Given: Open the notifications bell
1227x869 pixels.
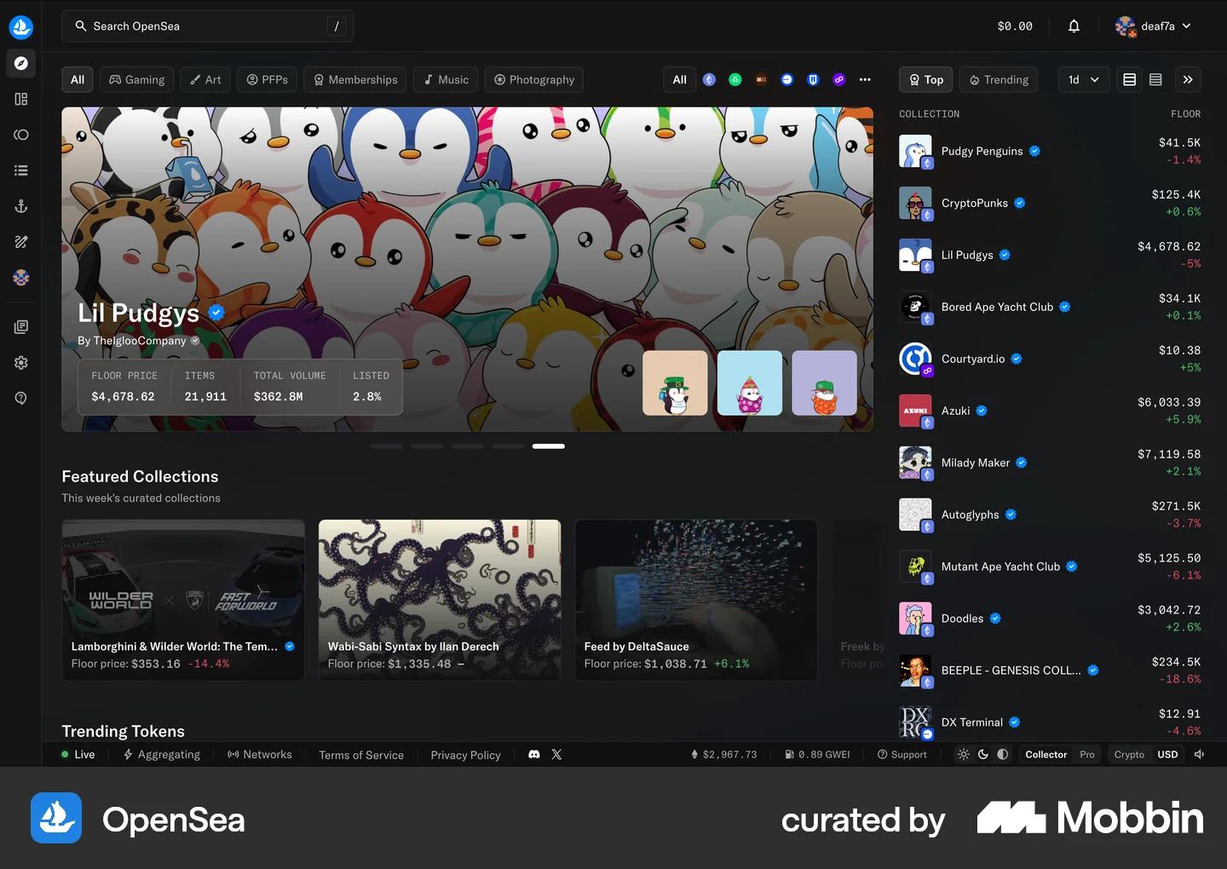Looking at the screenshot, I should pyautogui.click(x=1074, y=26).
